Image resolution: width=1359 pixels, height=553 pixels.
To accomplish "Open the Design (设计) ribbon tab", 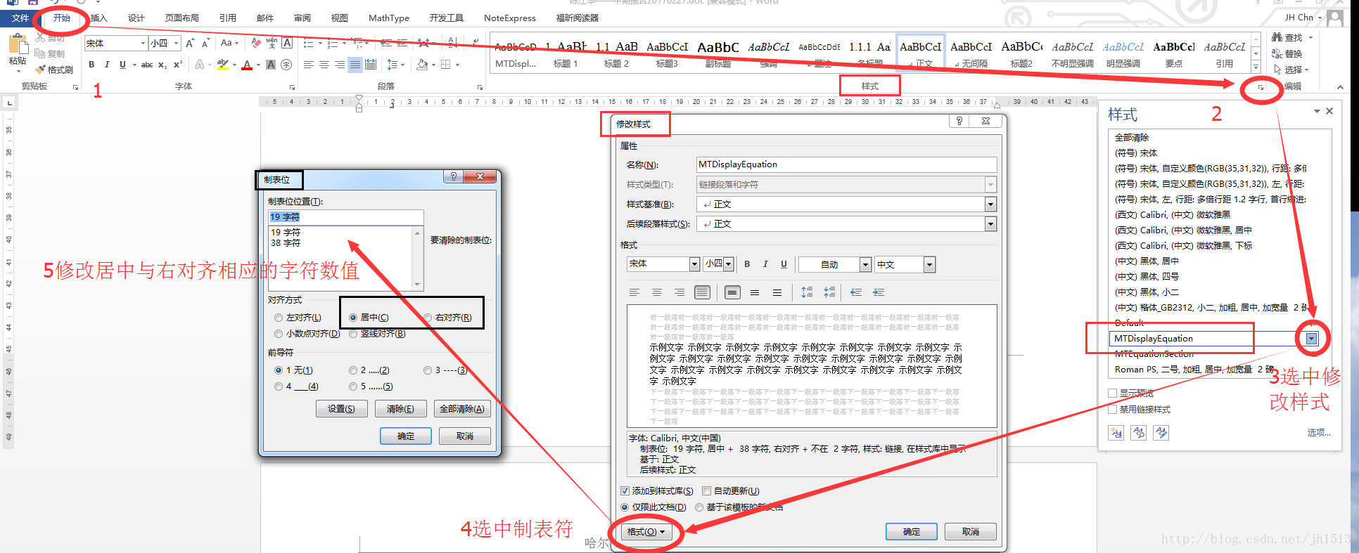I will 136,18.
